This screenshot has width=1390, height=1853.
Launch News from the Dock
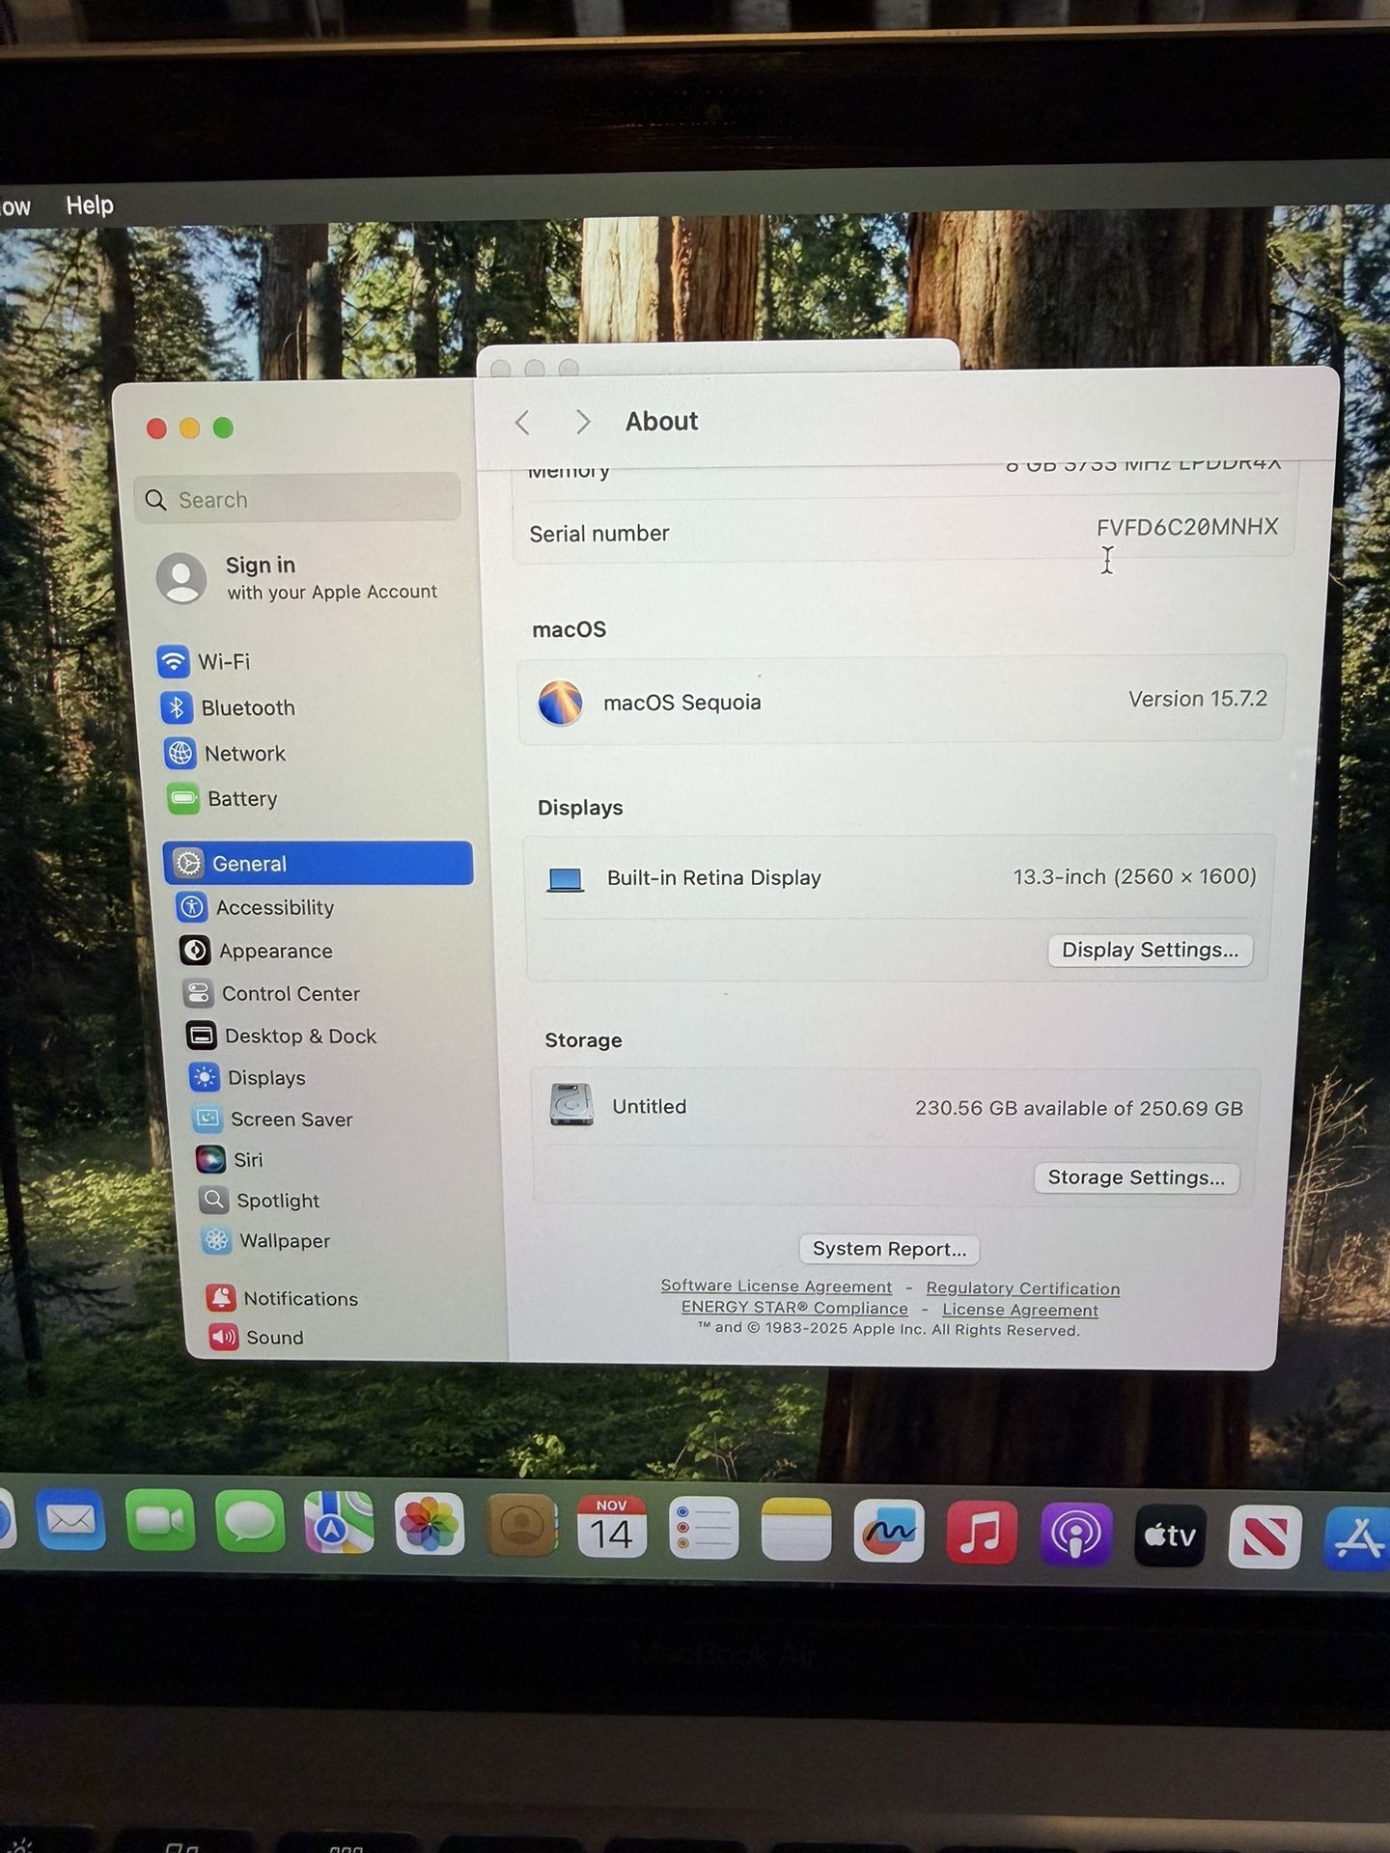[x=1265, y=1536]
